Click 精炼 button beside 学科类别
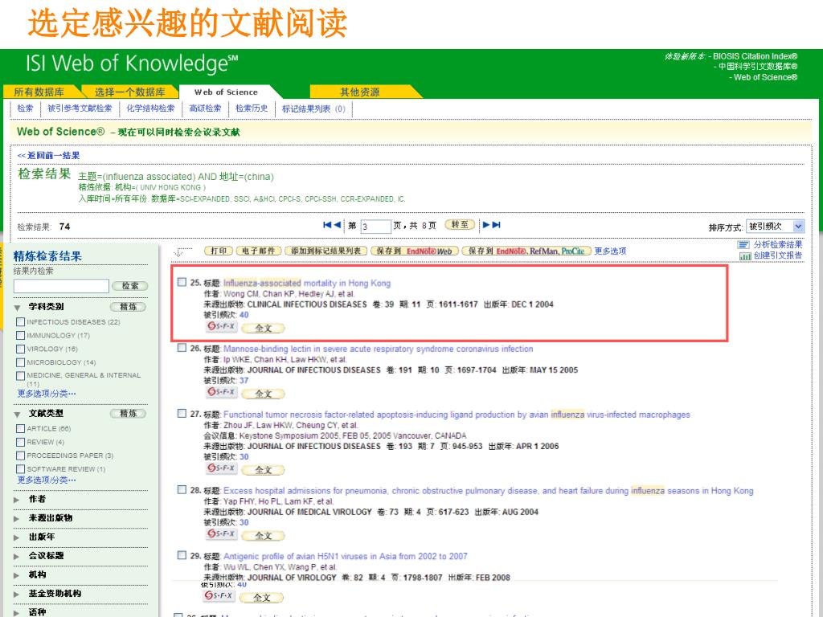The width and height of the screenshot is (823, 617). coord(128,307)
